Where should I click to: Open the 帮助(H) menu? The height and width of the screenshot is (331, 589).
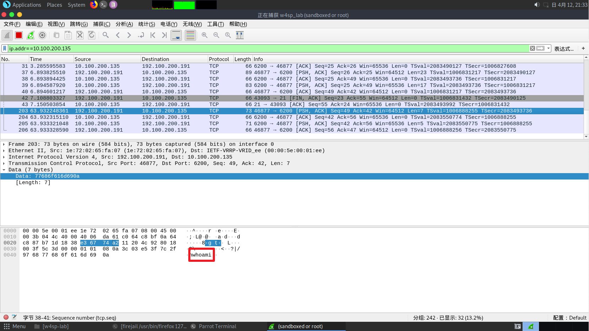[x=238, y=24]
